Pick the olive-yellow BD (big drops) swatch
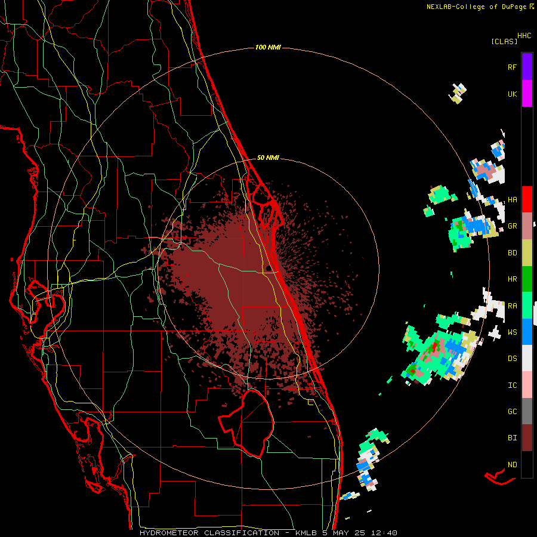The image size is (537, 537). pos(527,252)
